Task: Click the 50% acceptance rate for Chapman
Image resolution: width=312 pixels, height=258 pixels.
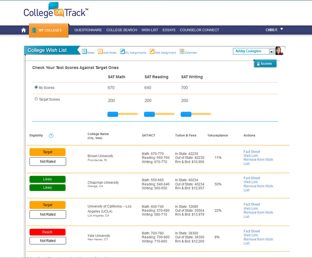Action: pyautogui.click(x=218, y=184)
